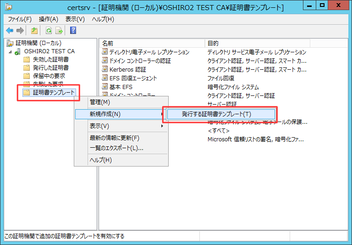Viewport: 352px width, 245px height.
Task: Open the ヘルプ(H) menu in menu bar
Action: (x=103, y=19)
